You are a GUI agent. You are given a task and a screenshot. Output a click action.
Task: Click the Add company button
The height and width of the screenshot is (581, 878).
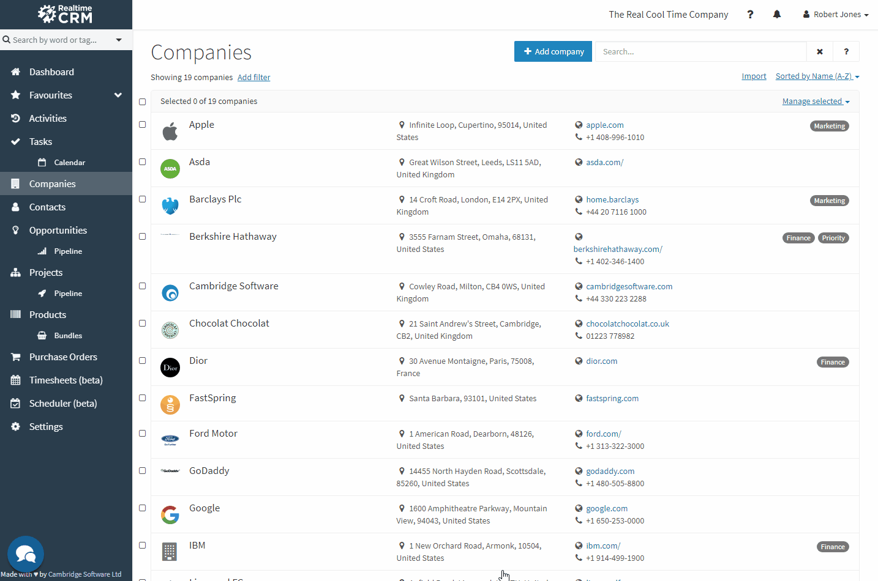[x=553, y=52]
